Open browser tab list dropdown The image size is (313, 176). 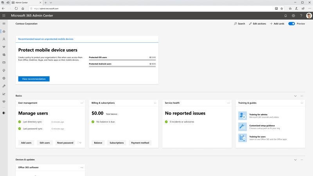point(51,3)
